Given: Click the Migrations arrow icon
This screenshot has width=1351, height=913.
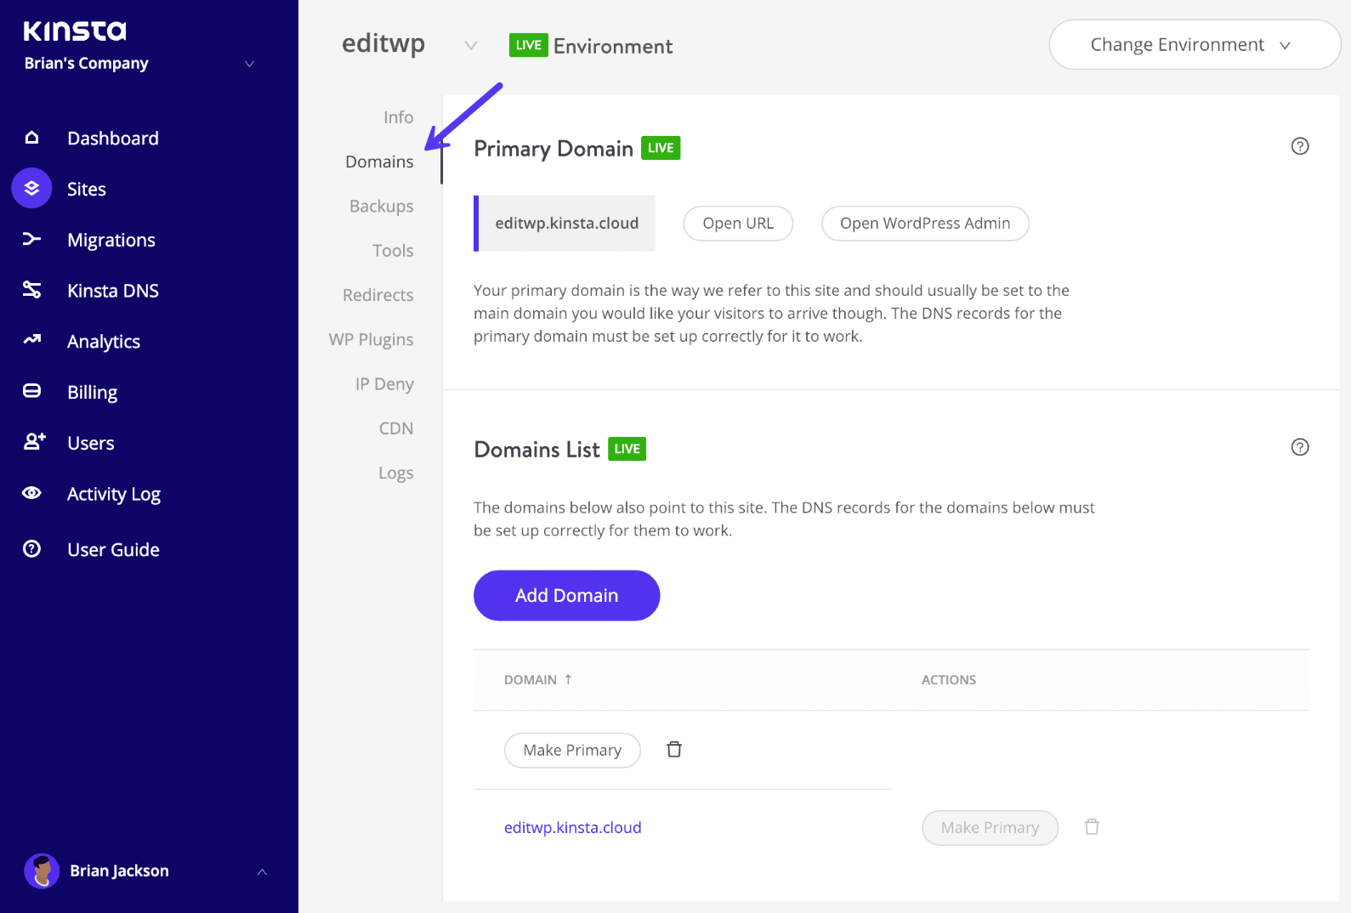Looking at the screenshot, I should click(x=31, y=239).
